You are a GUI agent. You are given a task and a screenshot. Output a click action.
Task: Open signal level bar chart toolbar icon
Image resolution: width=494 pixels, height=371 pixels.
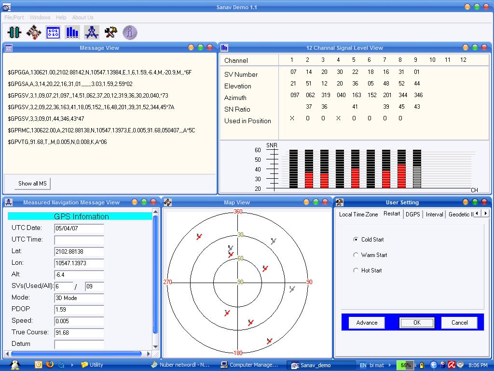(x=72, y=32)
